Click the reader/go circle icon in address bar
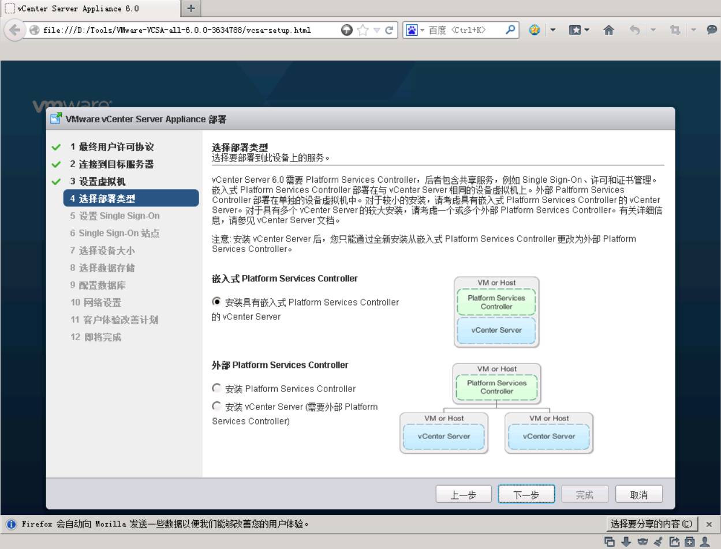The image size is (721, 549). [346, 30]
